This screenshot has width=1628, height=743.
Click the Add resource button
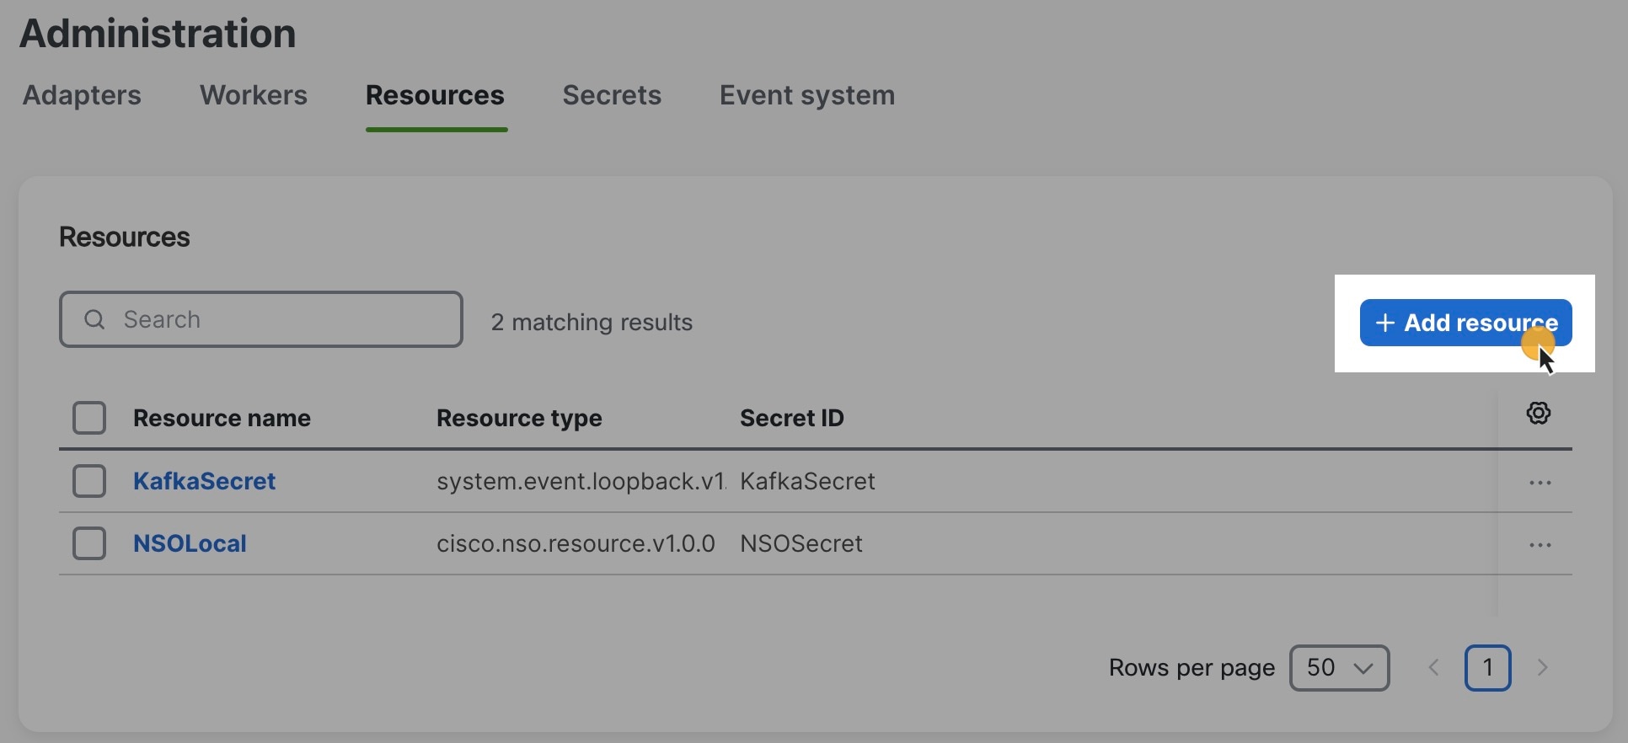click(1465, 323)
